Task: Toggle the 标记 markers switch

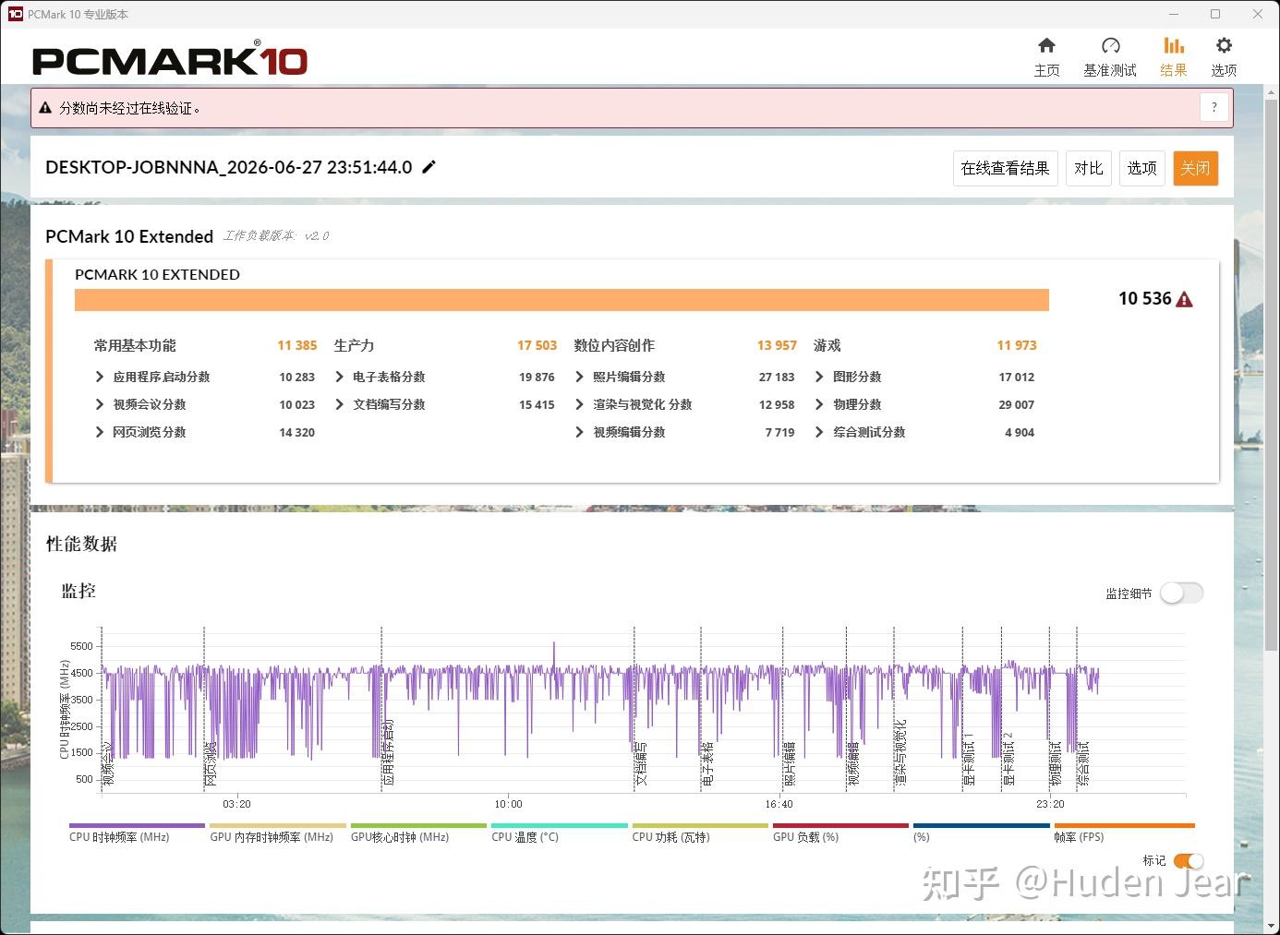Action: pos(1189,860)
